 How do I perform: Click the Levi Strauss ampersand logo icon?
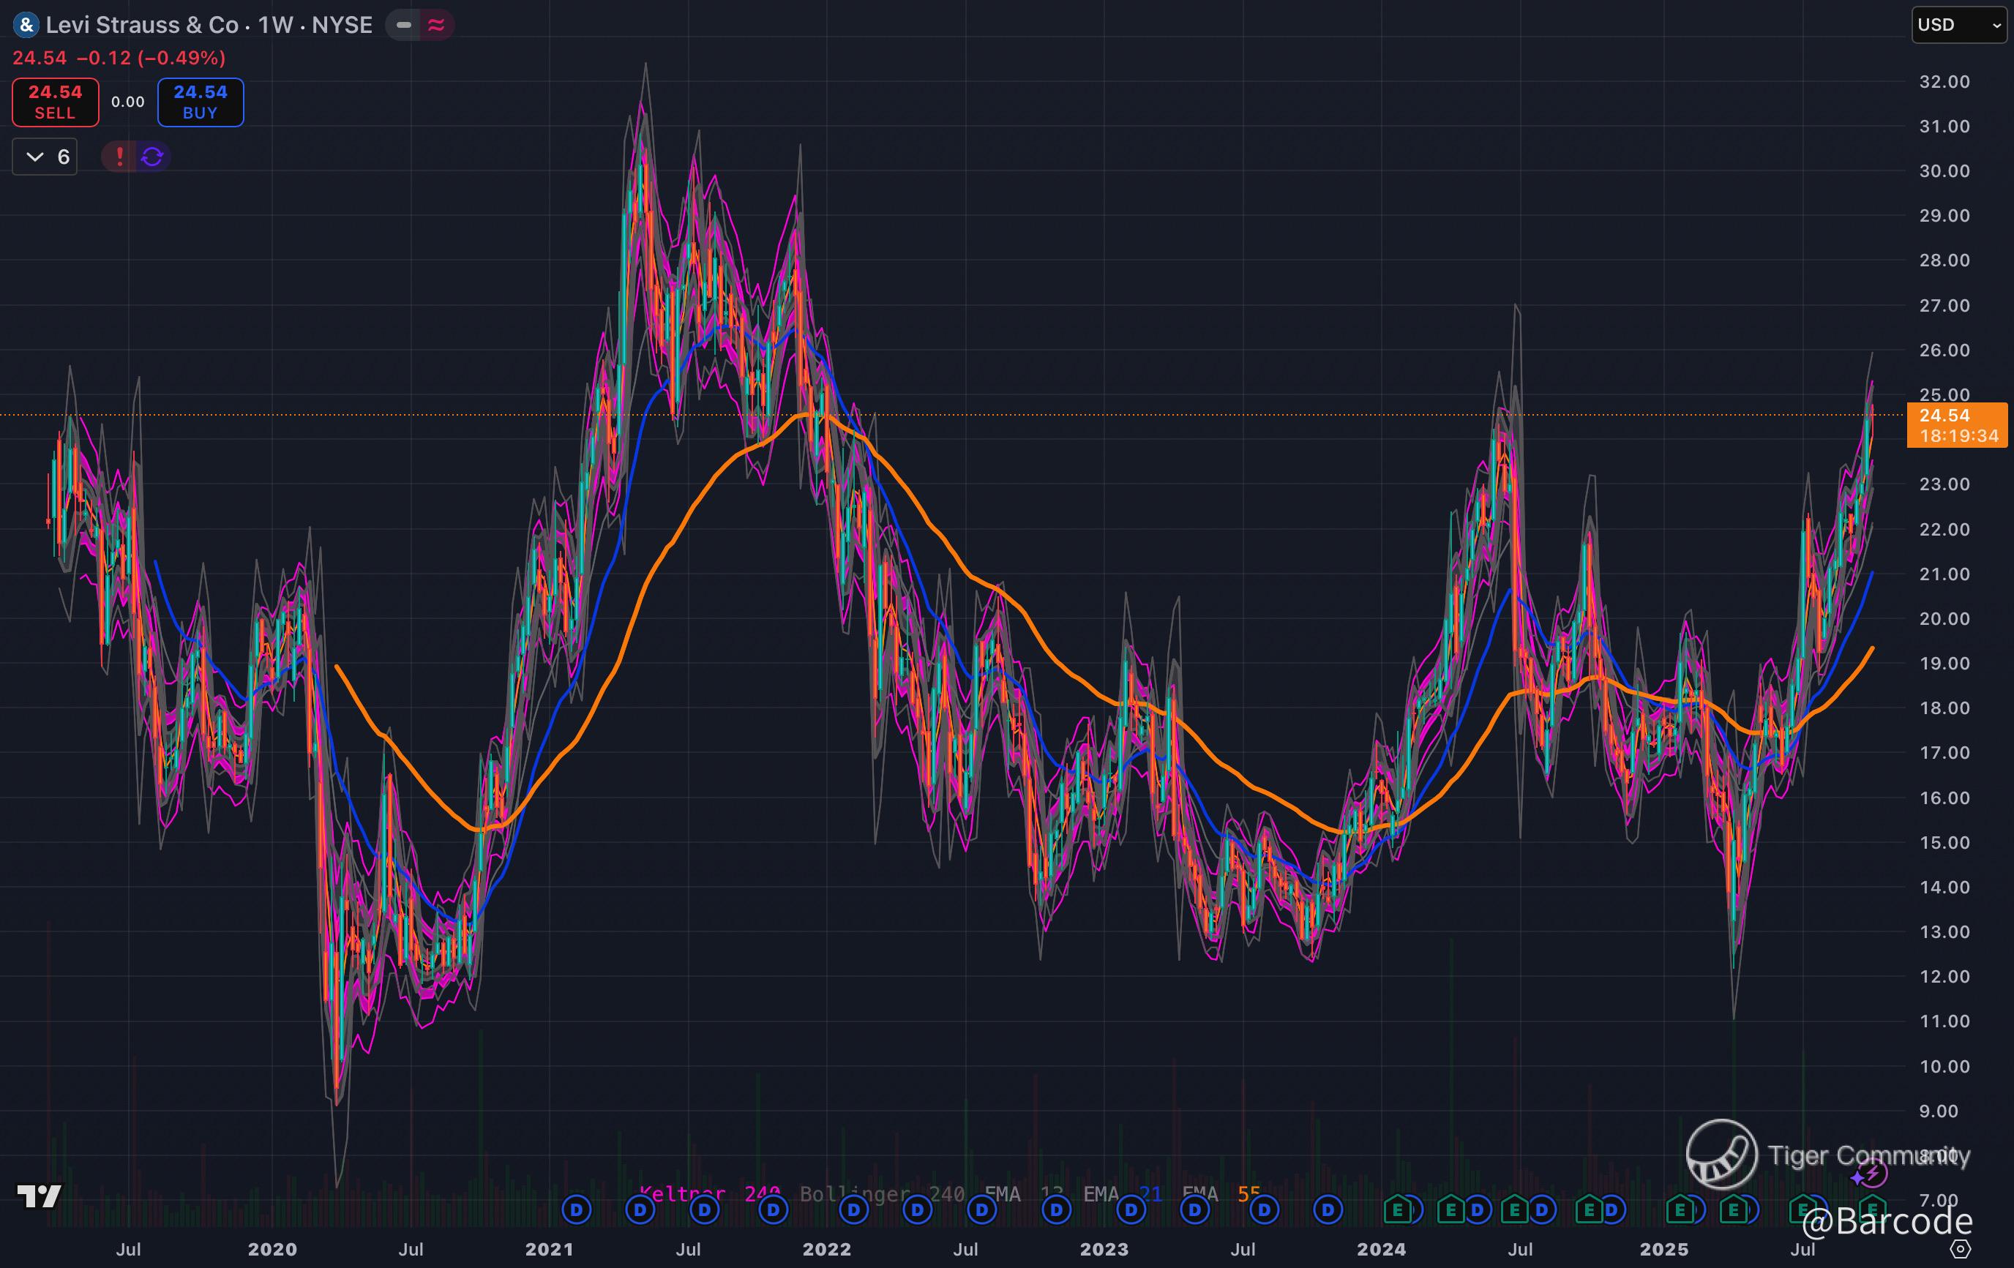(26, 25)
